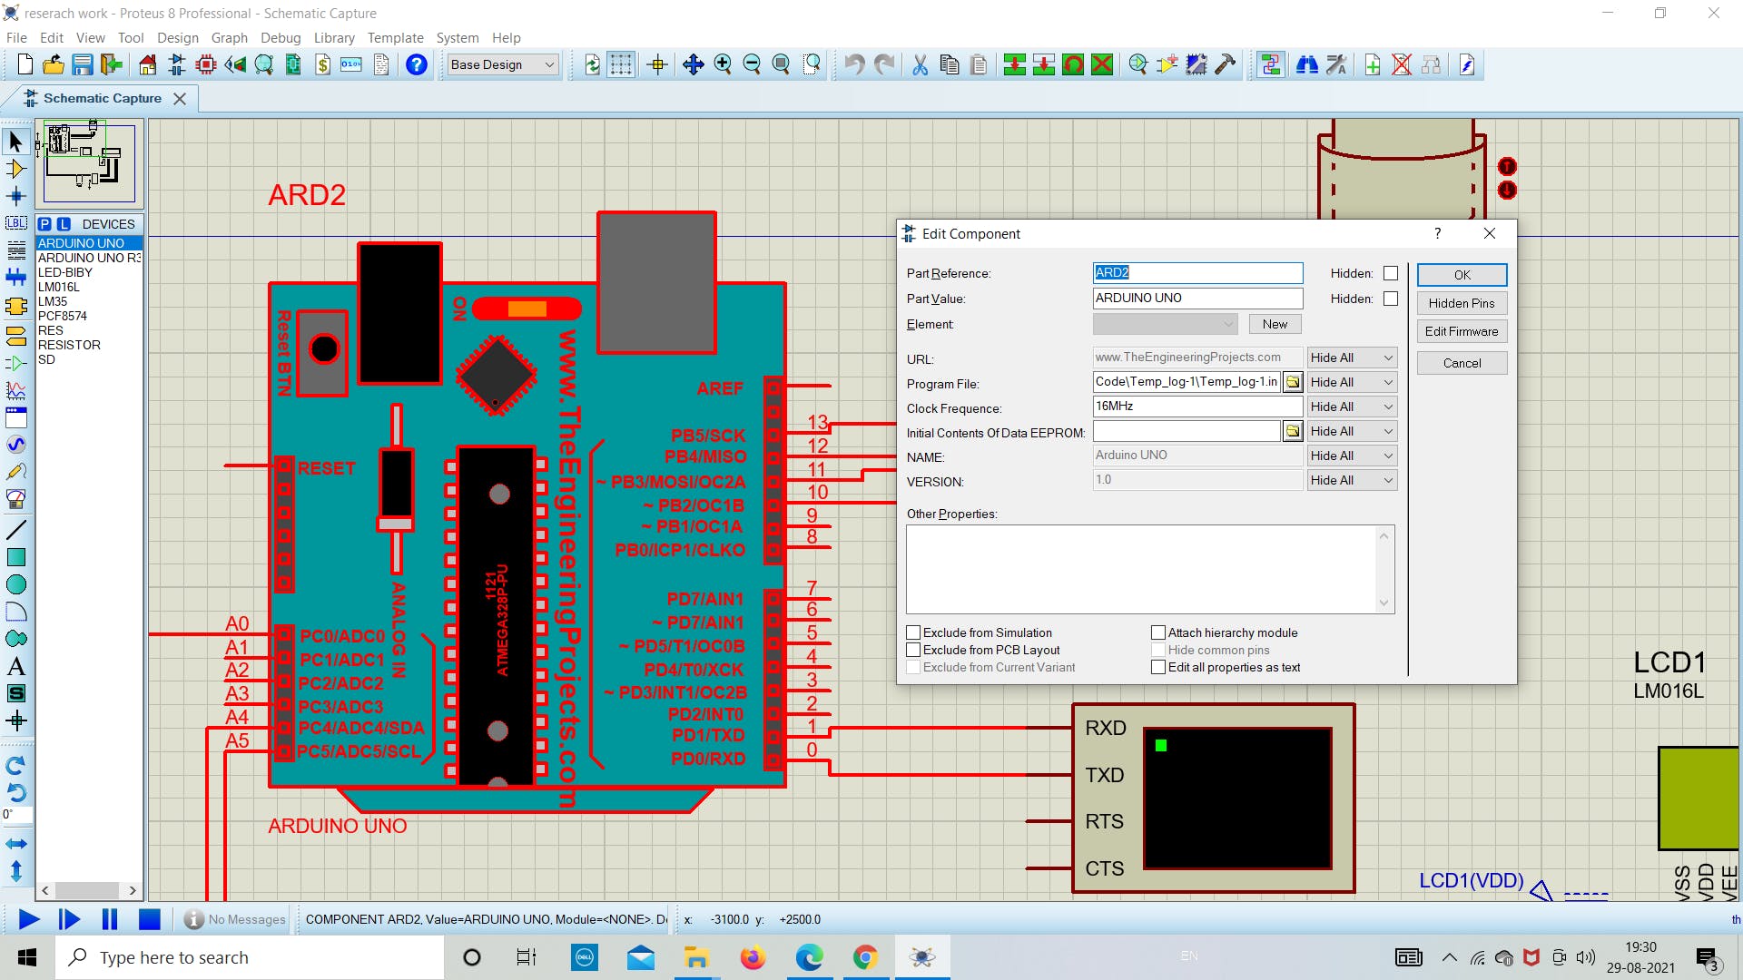Select the Schematic Capture tab
Viewport: 1743px width, 980px height.
(x=102, y=98)
